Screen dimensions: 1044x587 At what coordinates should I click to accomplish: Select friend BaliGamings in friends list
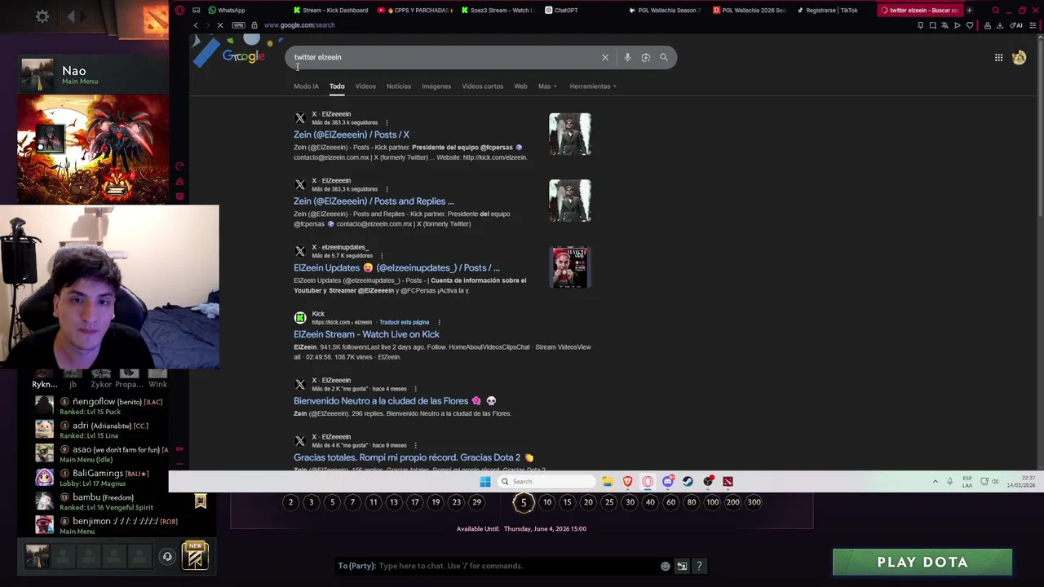[x=102, y=478]
